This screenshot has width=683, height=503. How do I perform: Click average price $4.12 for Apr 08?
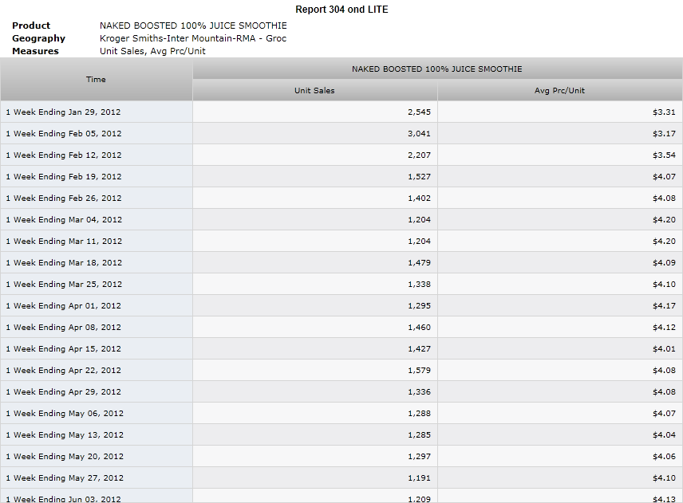(x=664, y=327)
